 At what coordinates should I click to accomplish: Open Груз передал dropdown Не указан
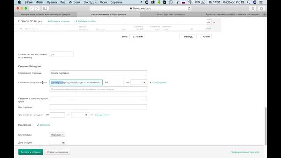click(57, 135)
